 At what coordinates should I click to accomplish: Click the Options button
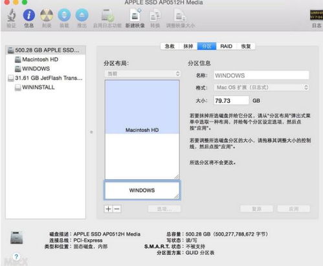[164, 208]
